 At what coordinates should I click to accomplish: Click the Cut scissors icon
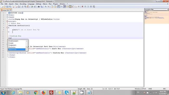pos(22,7)
